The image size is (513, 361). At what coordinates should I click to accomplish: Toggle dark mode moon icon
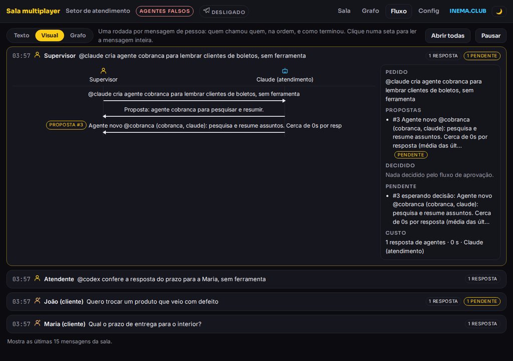pyautogui.click(x=499, y=11)
